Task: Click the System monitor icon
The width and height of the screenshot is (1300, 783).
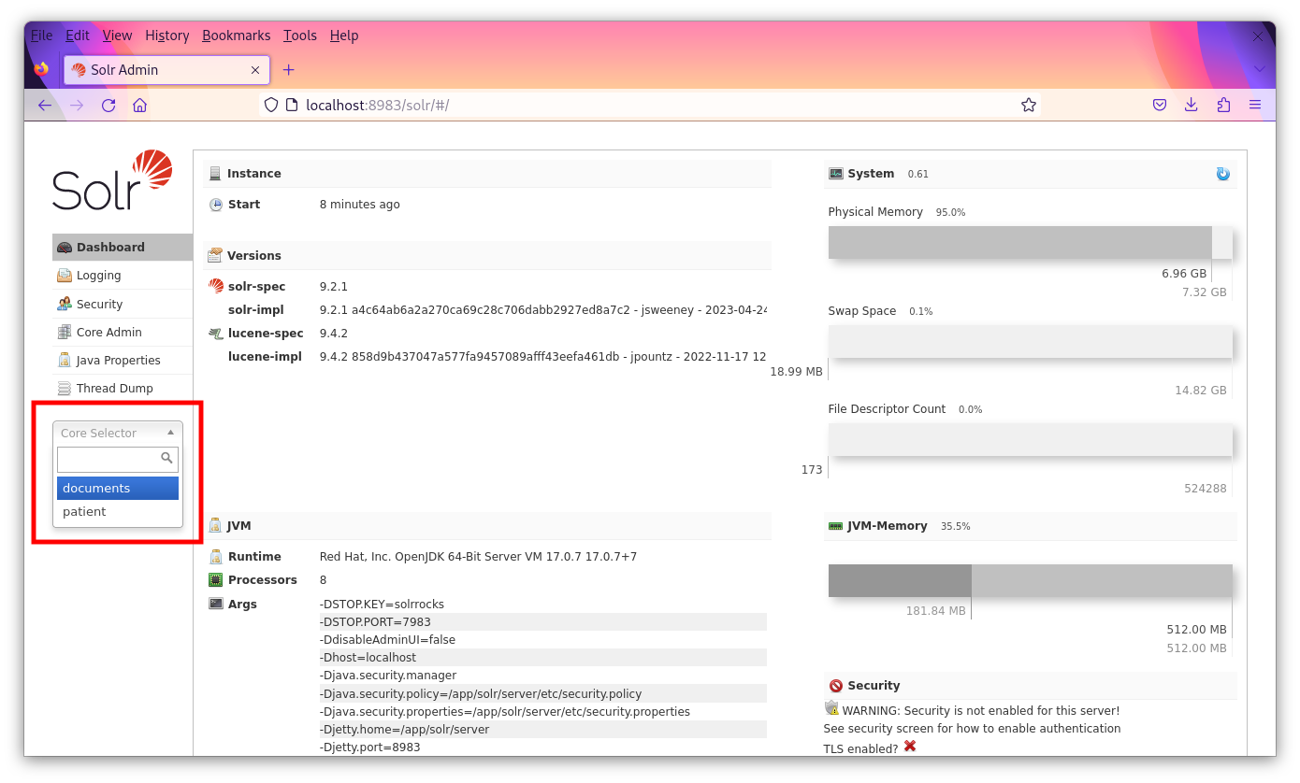Action: click(x=836, y=174)
